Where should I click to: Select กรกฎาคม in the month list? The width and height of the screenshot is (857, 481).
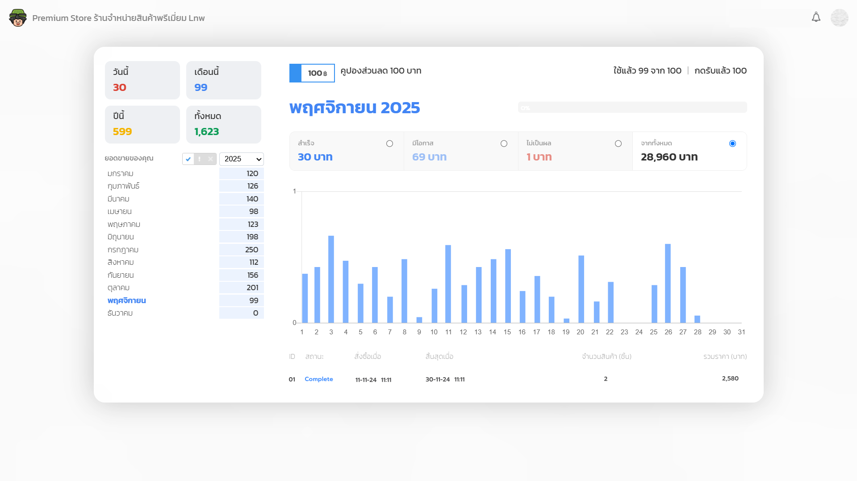(x=123, y=250)
